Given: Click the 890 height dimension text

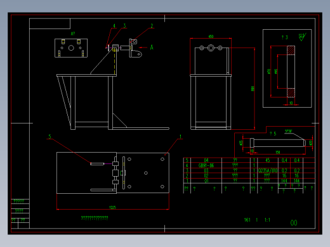Looking at the screenshot, I should point(253,89).
